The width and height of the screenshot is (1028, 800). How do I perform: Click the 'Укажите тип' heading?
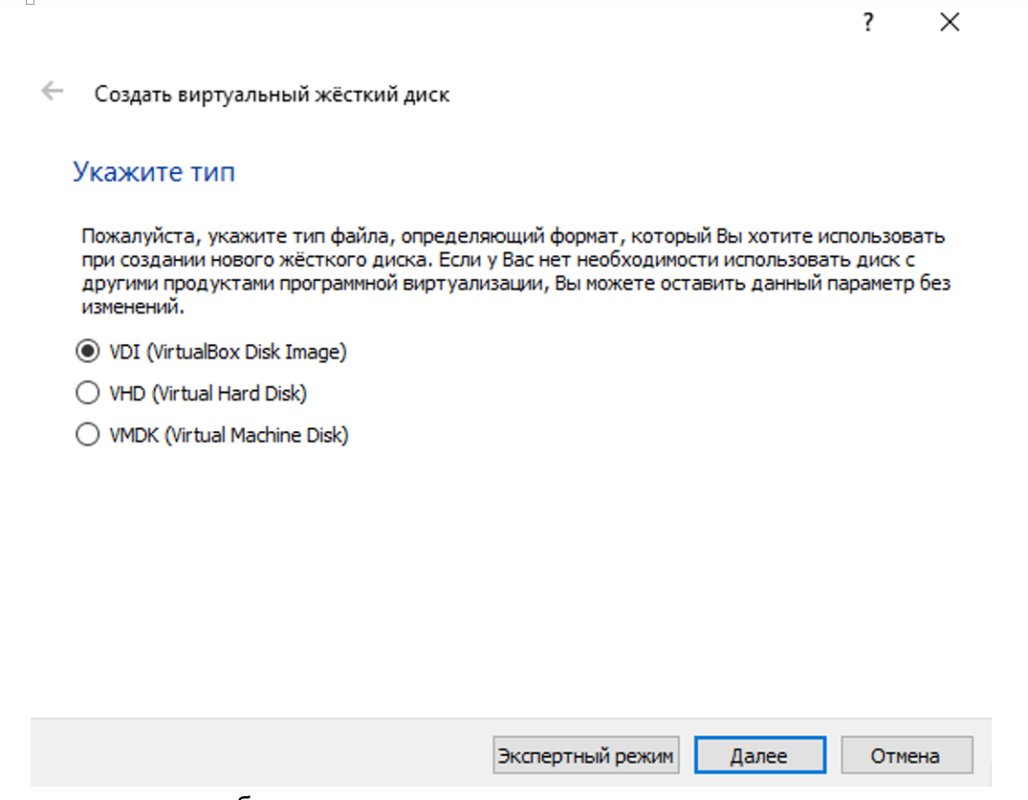click(153, 172)
